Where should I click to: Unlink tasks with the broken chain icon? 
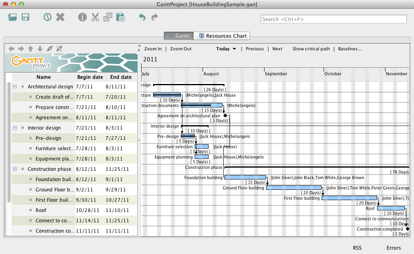59,49
